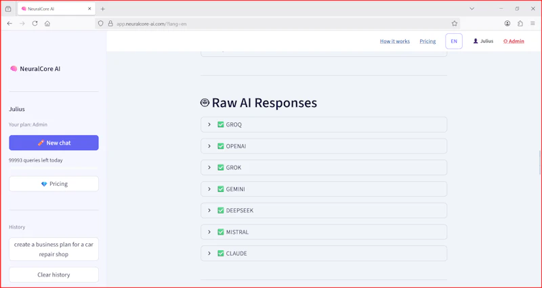Screen dimensions: 542x288
Task: Minimize the browser window
Action: coord(501,9)
